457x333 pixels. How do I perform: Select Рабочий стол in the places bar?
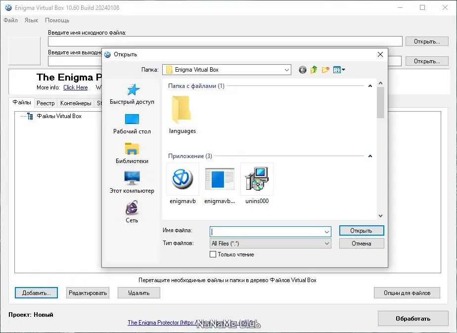pos(132,124)
